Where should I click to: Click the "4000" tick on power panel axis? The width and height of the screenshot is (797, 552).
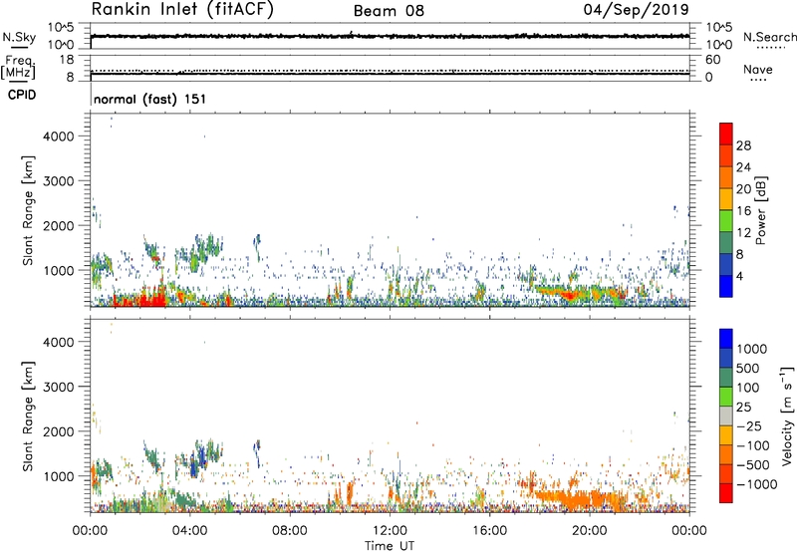pos(59,137)
